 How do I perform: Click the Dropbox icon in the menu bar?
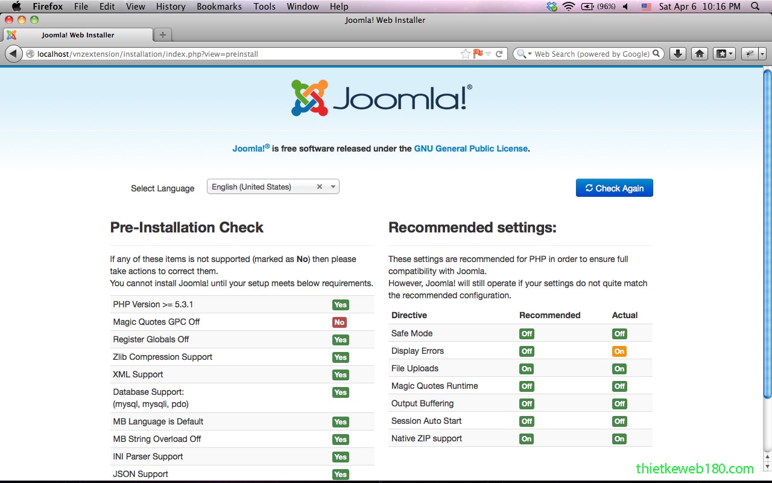point(551,7)
